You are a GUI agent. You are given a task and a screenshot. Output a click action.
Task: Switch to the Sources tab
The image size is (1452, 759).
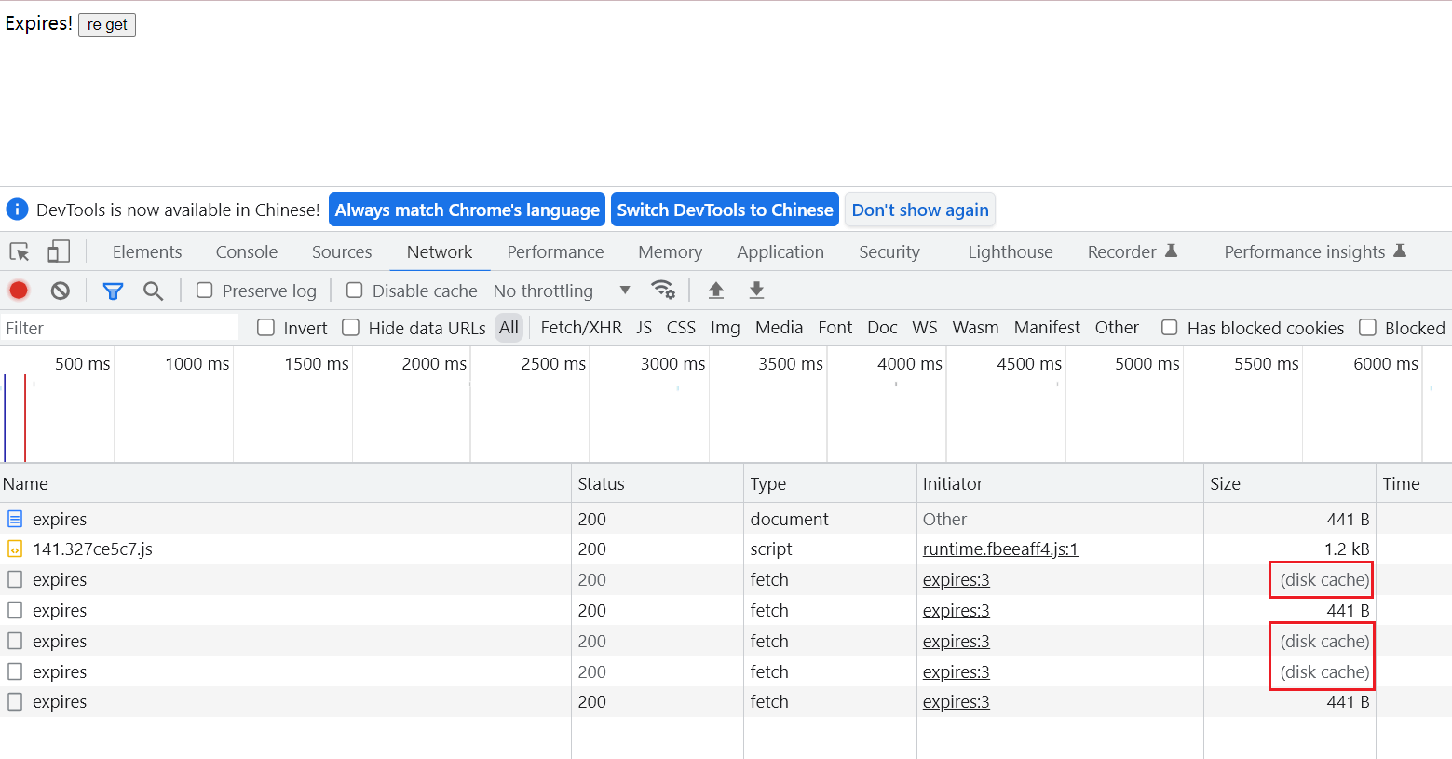[342, 251]
